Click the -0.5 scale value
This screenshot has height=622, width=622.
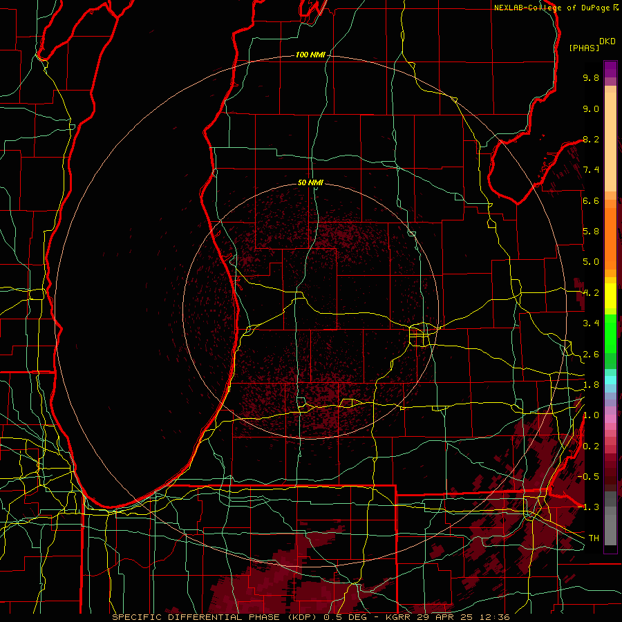coord(588,476)
